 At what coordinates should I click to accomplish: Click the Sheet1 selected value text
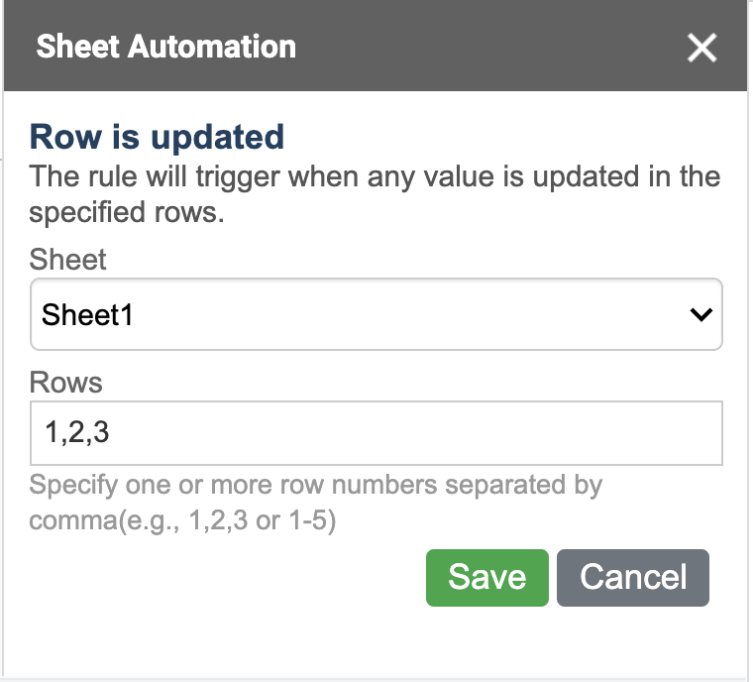(87, 315)
